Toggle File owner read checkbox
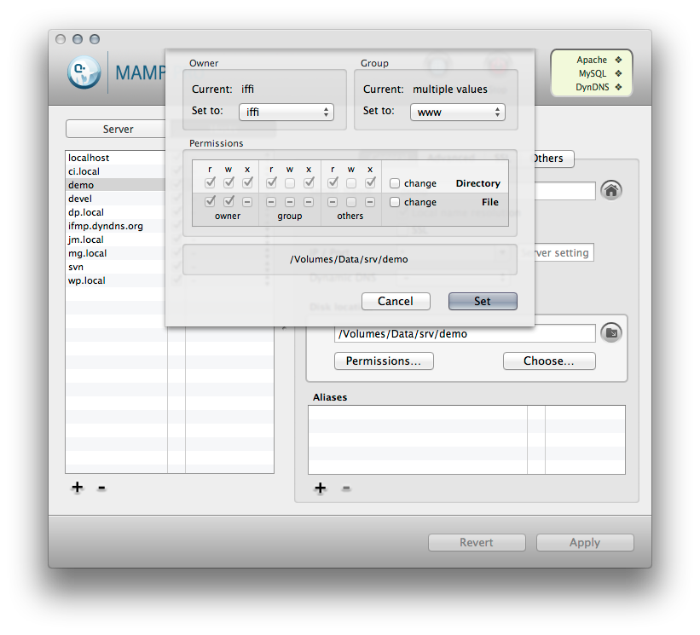Viewport: 700px width, 635px height. coord(210,202)
